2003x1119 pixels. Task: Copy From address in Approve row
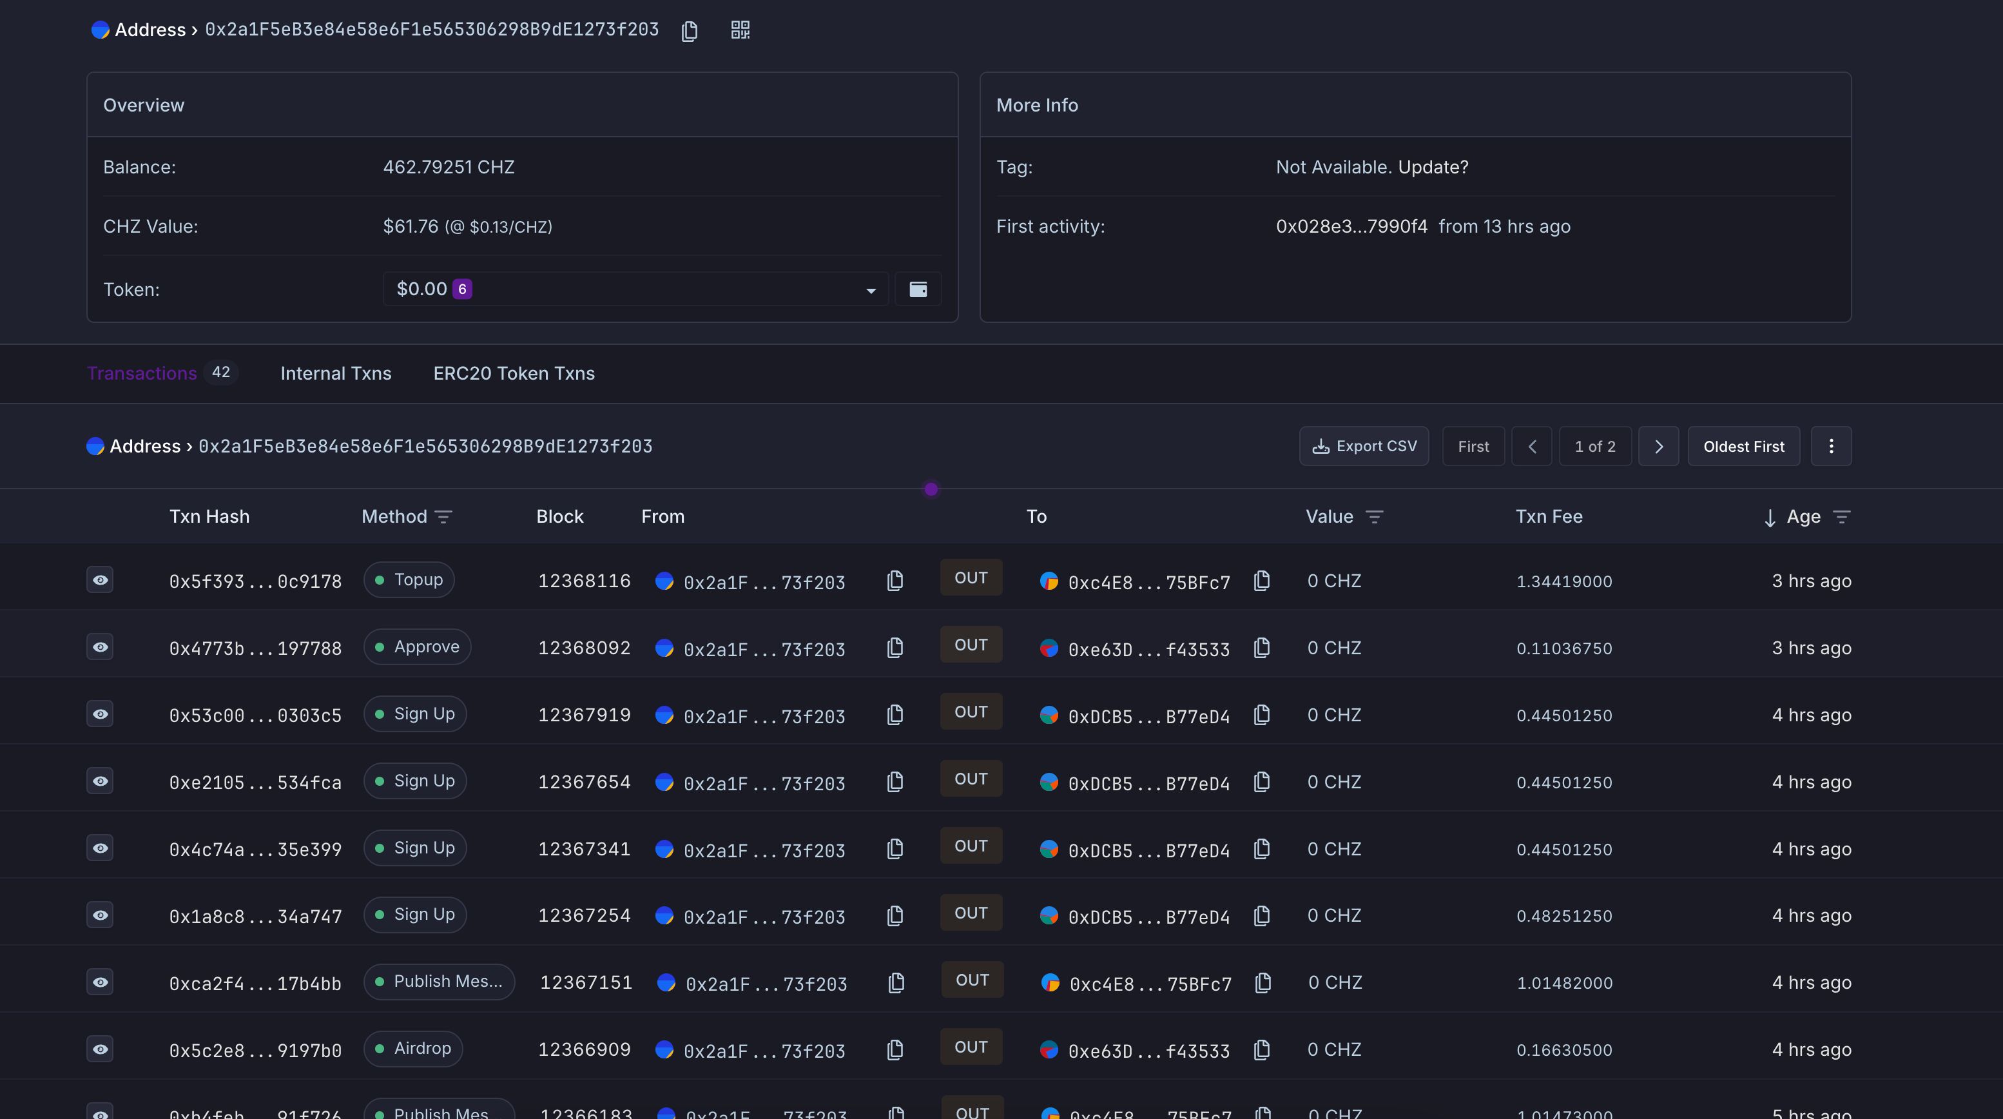click(895, 648)
